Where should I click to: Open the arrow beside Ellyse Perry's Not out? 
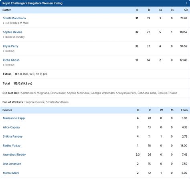click(x=4, y=51)
